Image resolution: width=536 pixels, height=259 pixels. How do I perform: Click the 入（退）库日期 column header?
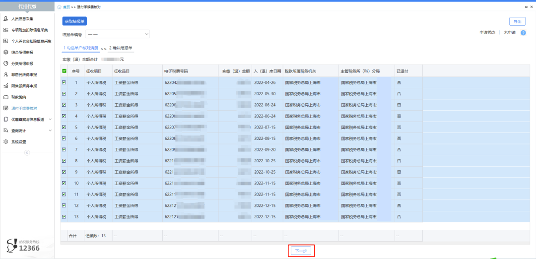click(268, 71)
